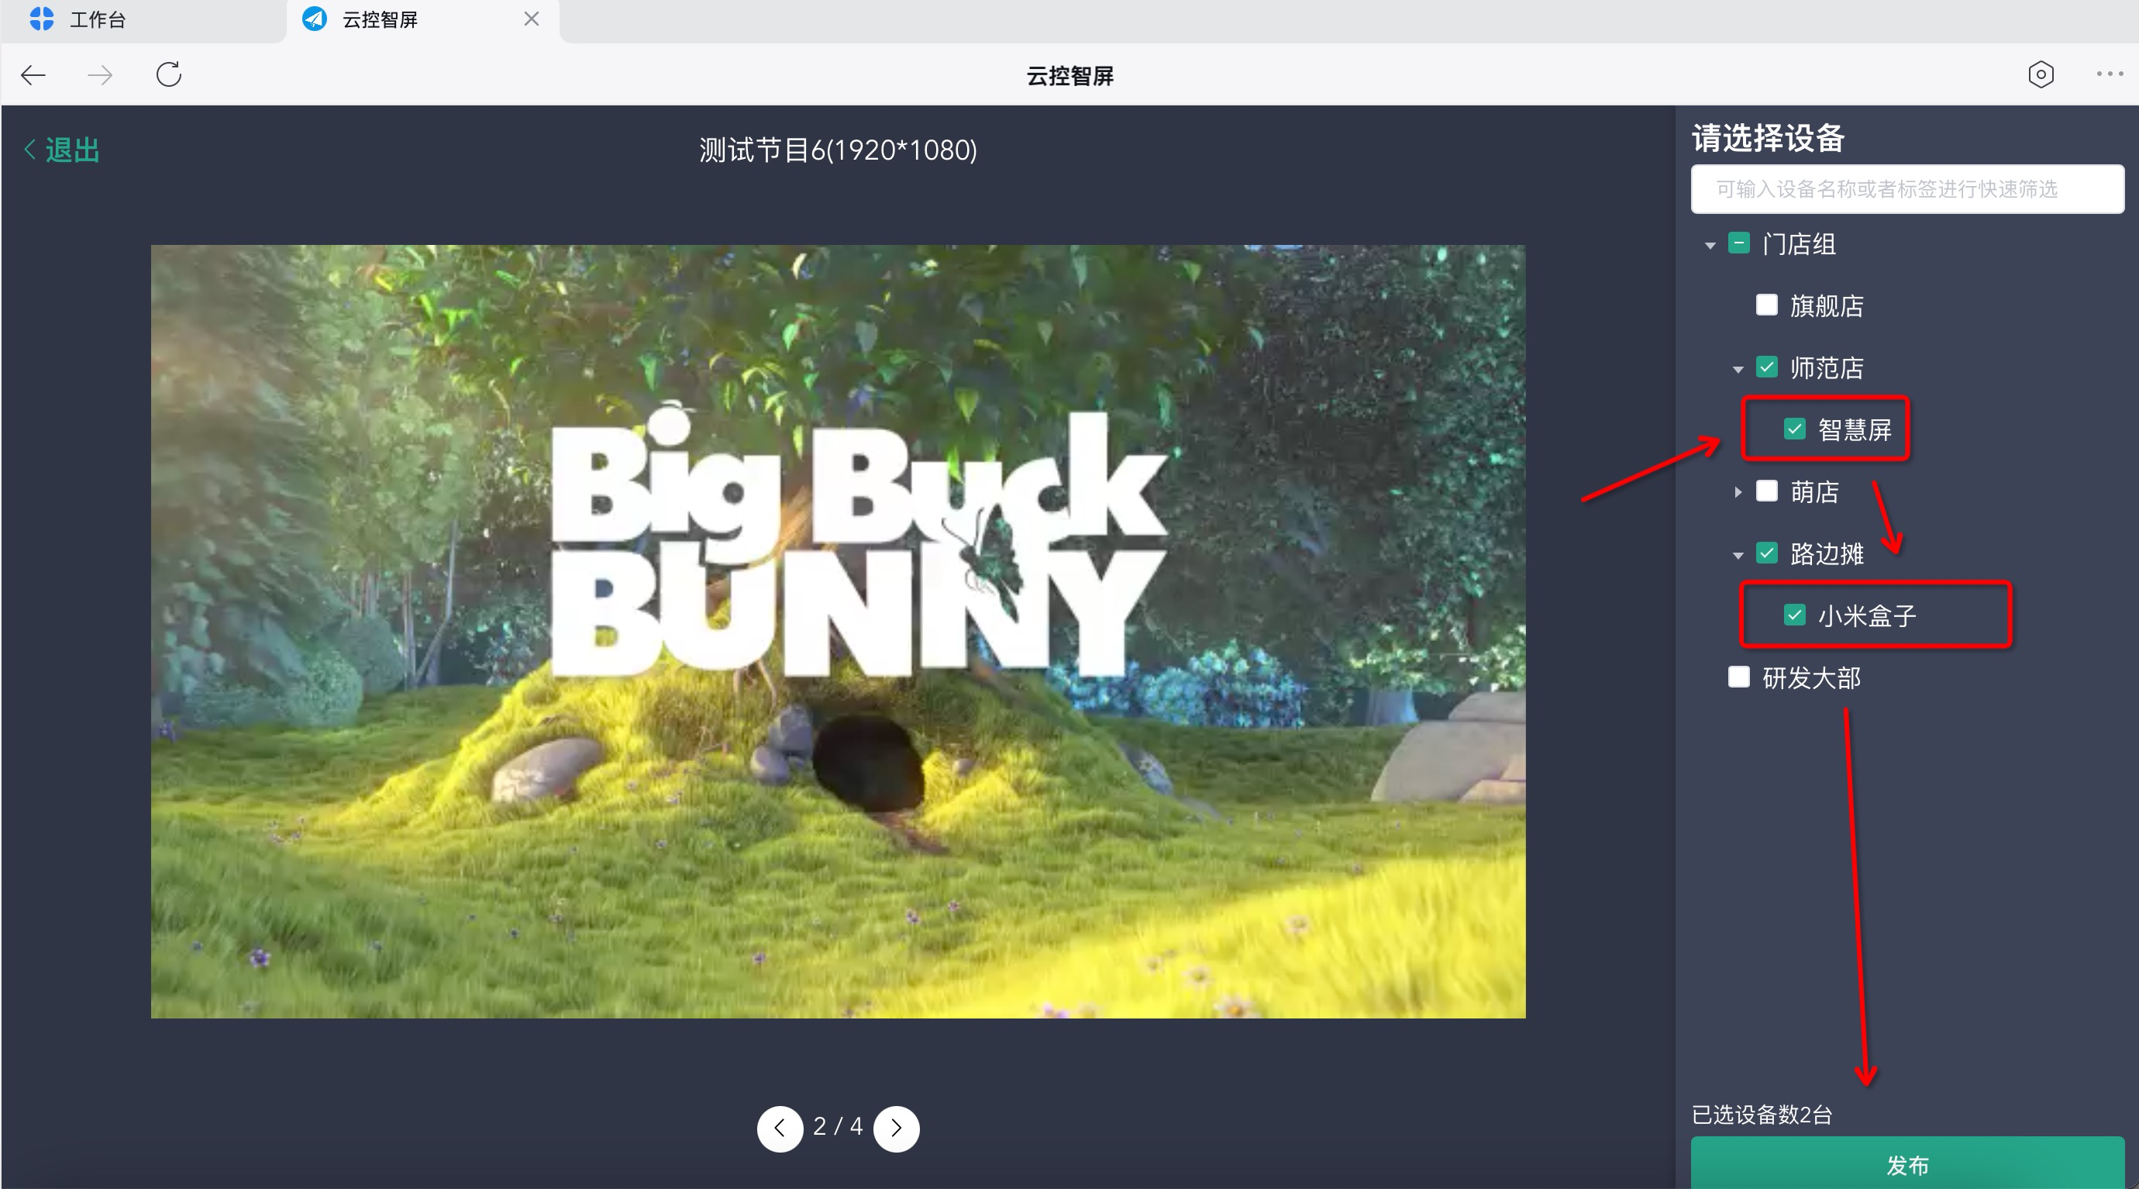The width and height of the screenshot is (2139, 1189).
Task: Go to the previous preview page
Action: coord(780,1128)
